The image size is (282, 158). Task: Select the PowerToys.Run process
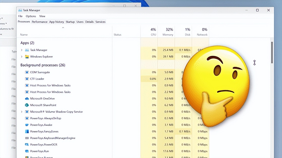pos(40,151)
